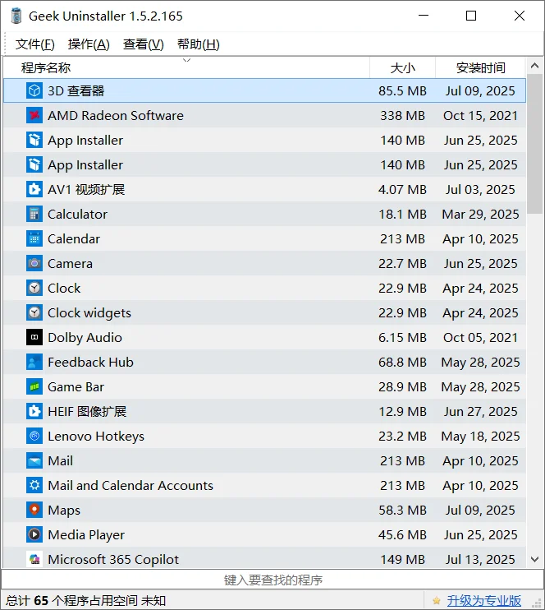545x610 pixels.
Task: Select the Microsoft 365 Copilot name
Action: (113, 559)
